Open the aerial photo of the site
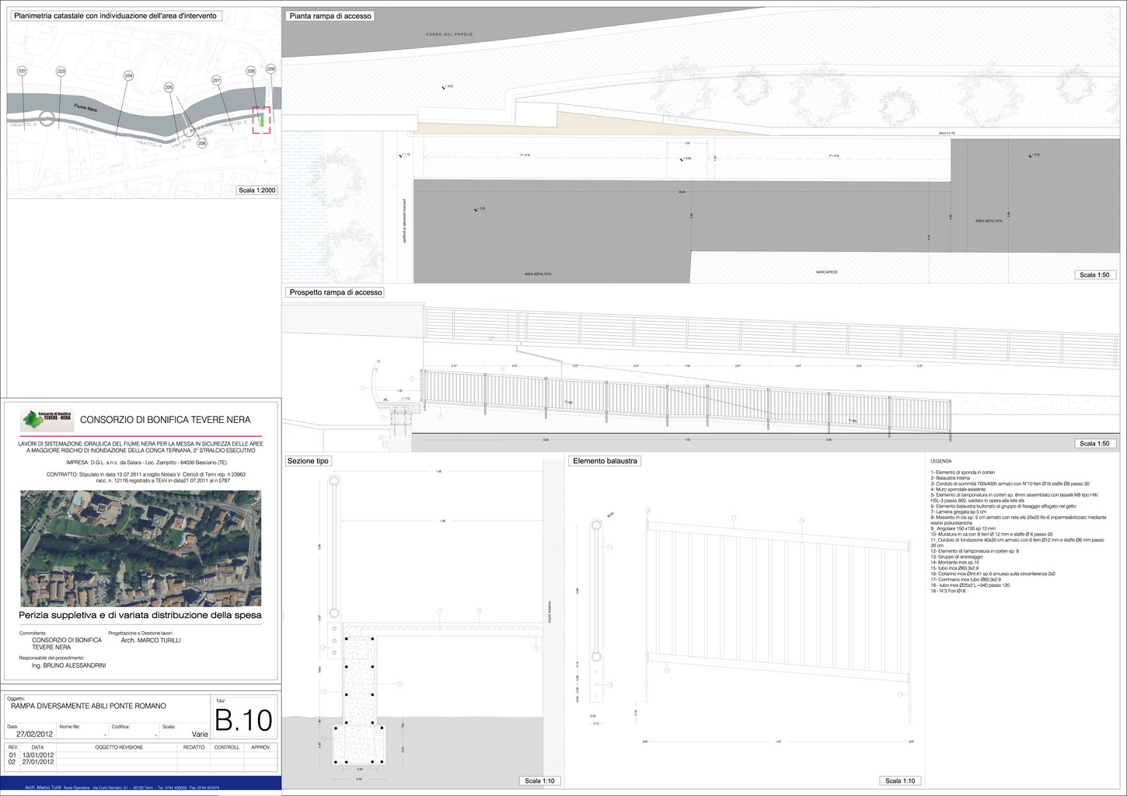 (x=141, y=548)
